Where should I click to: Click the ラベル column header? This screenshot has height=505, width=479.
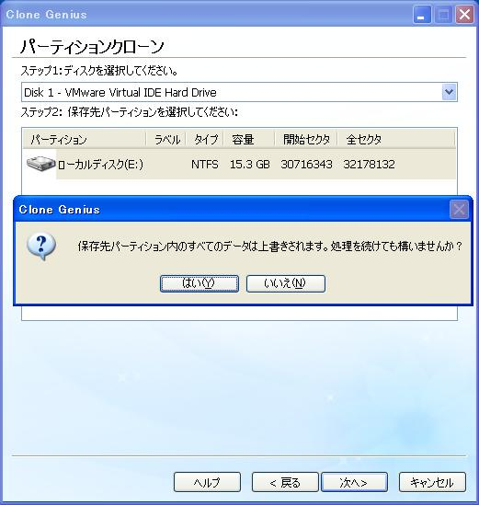(x=165, y=140)
